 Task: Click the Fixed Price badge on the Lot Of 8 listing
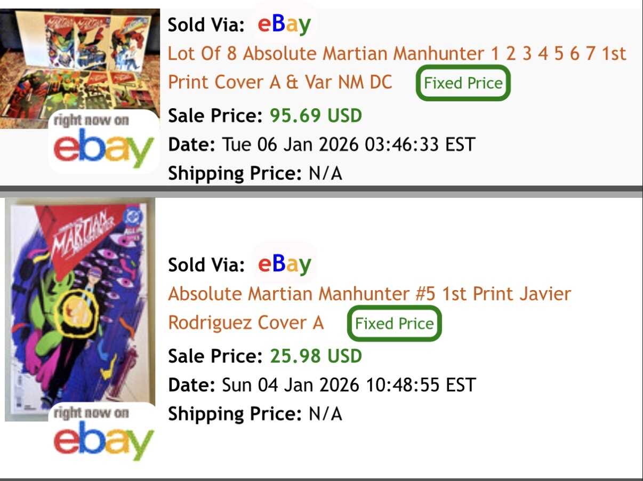(463, 83)
